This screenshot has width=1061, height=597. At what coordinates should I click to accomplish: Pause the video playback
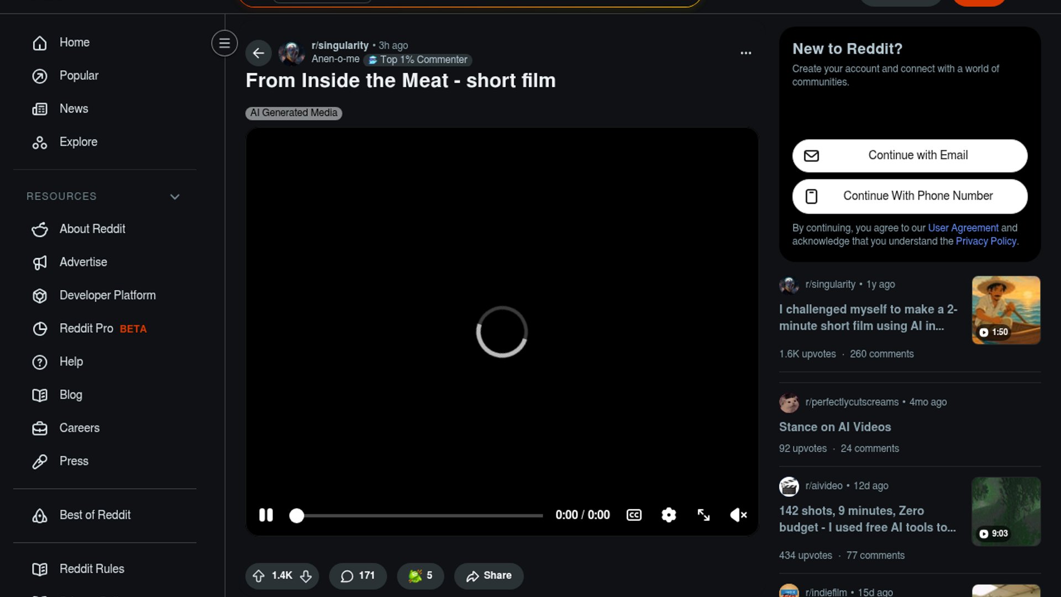coord(266,515)
